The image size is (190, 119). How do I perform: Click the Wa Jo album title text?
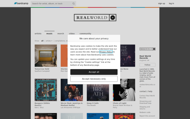(72, 104)
